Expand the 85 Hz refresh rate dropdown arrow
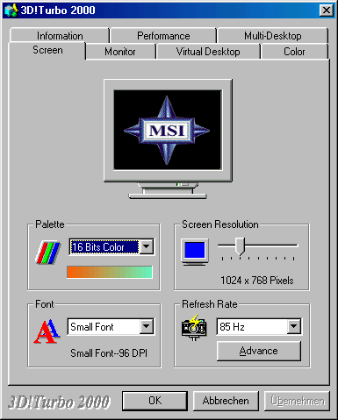 point(294,326)
